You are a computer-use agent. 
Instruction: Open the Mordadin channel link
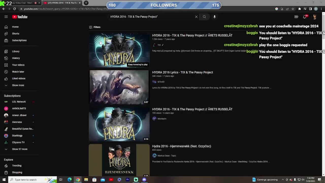(x=162, y=119)
